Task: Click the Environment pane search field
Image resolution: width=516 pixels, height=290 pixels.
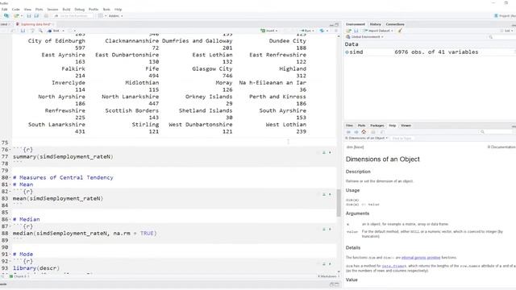Action: point(501,37)
